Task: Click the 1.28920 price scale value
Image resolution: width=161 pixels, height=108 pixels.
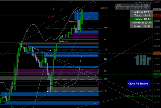Action: click(157, 21)
